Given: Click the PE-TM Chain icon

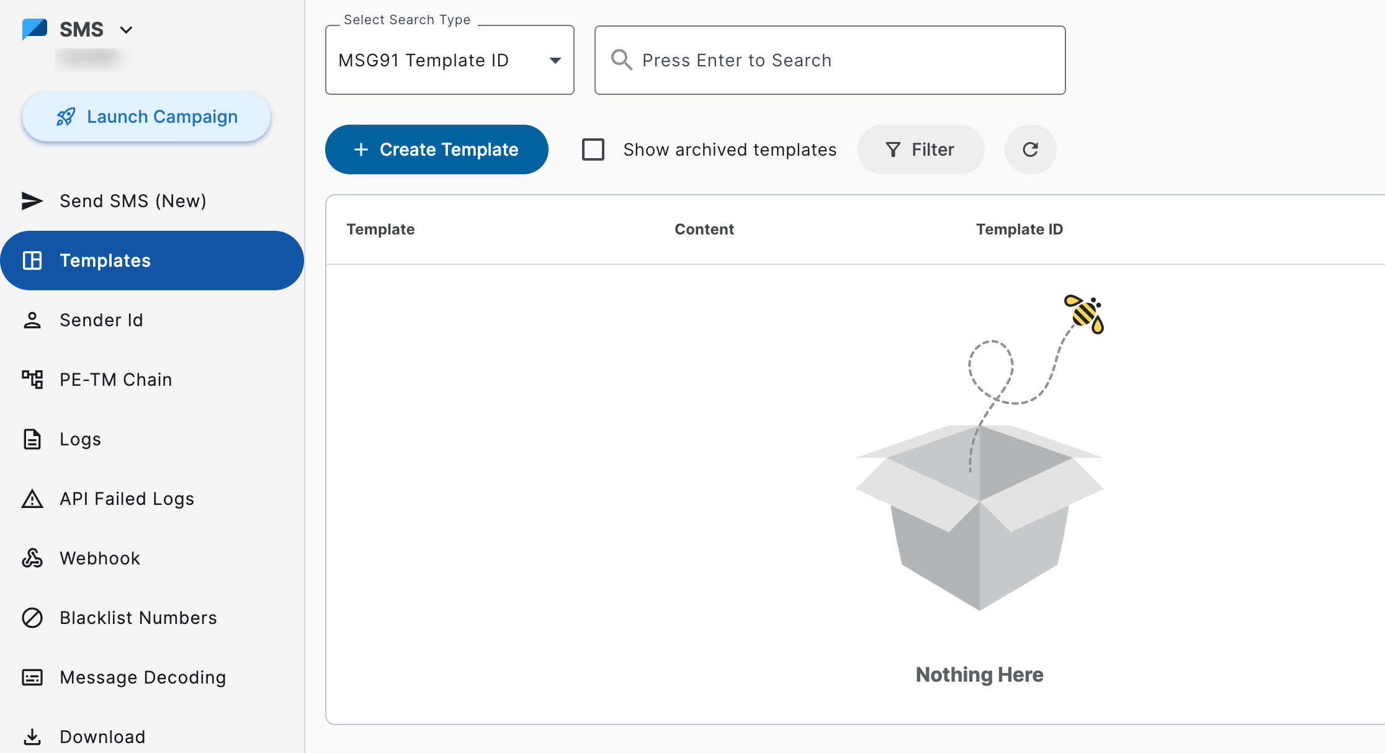Looking at the screenshot, I should coord(32,380).
